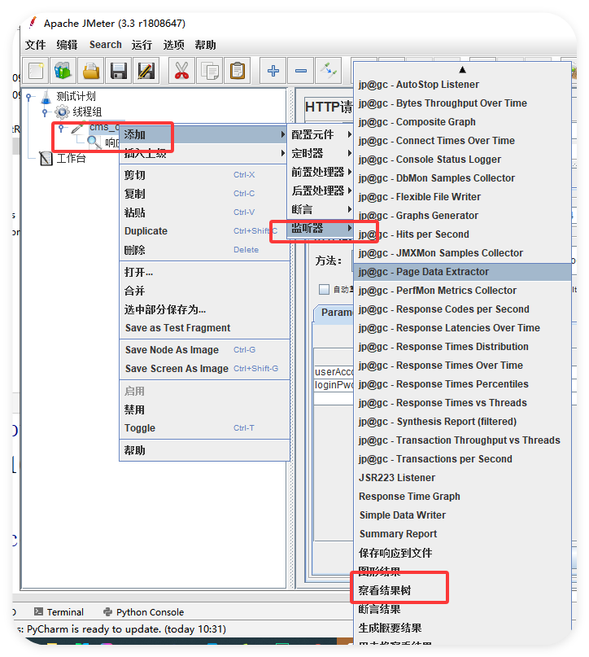This screenshot has height=657, width=589.
Task: Click the Paste clipboard icon
Action: (238, 70)
